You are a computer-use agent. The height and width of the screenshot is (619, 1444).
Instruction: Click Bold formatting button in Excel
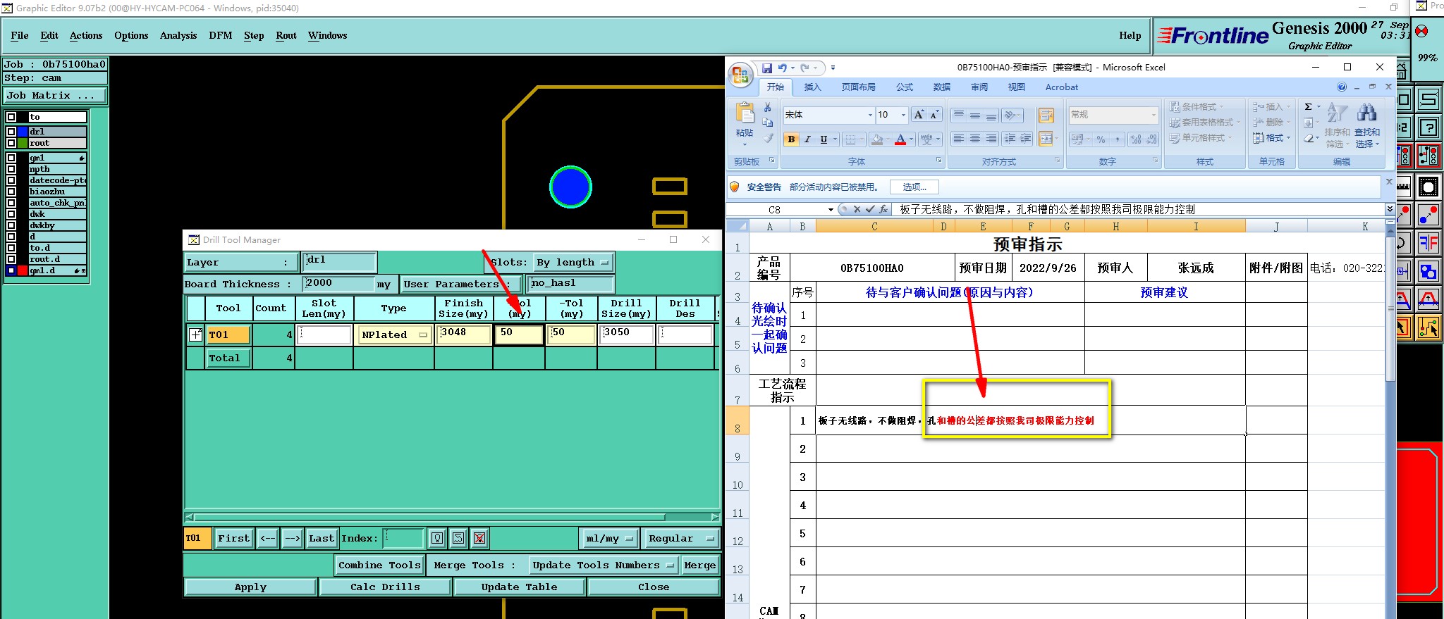pos(791,139)
